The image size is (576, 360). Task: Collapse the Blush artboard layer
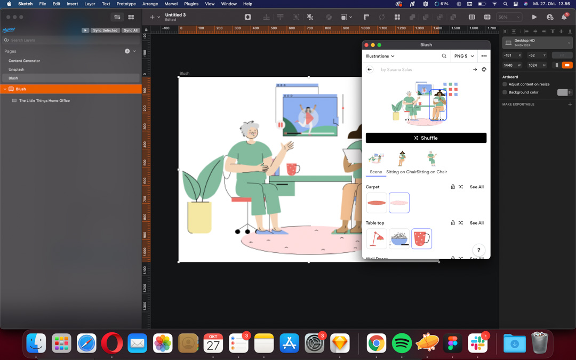click(5, 89)
